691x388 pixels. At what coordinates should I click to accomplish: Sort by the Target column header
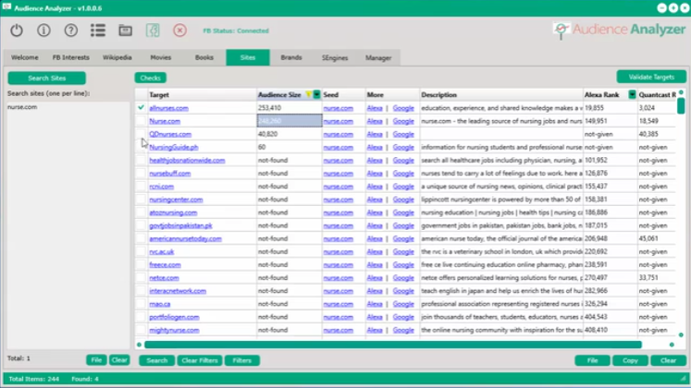coord(202,94)
